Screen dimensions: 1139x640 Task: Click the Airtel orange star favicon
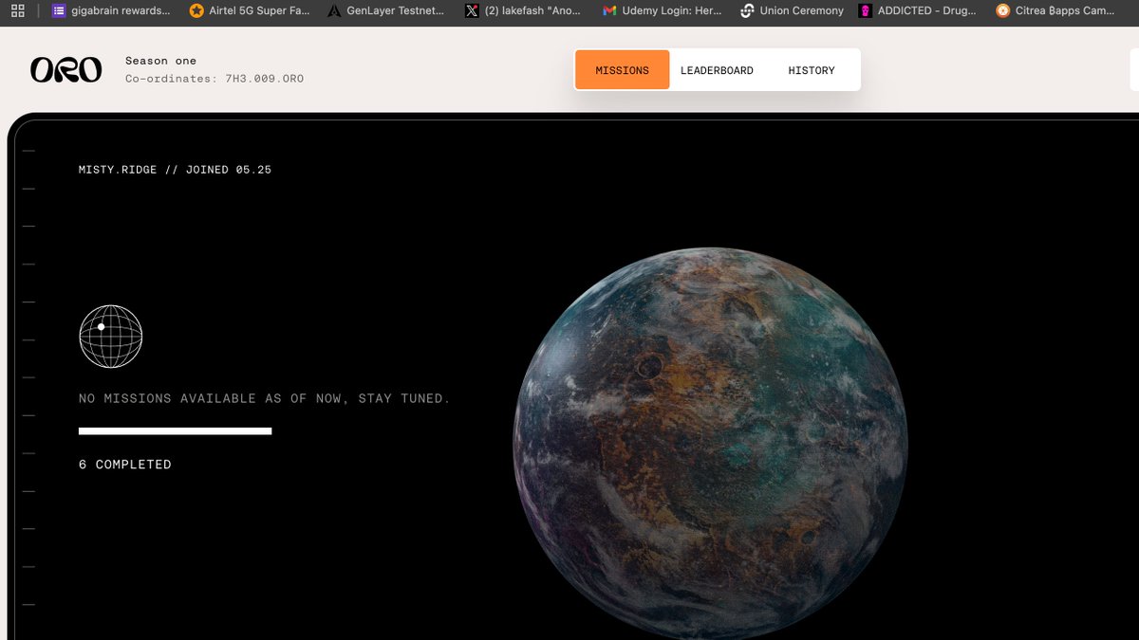tap(196, 10)
